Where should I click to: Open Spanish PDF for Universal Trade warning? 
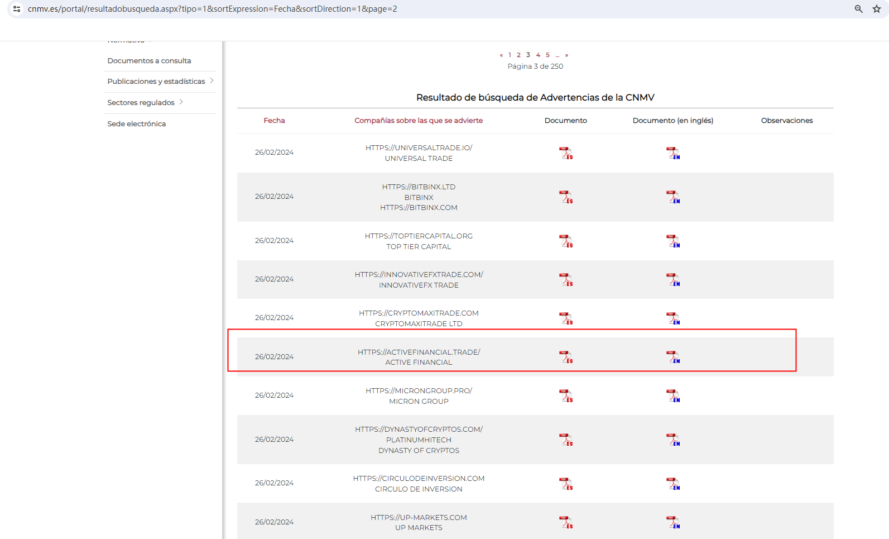[x=565, y=153]
